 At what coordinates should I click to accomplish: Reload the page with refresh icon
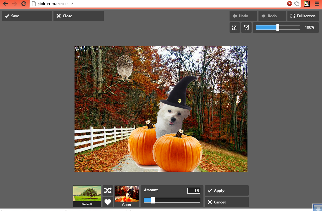click(x=24, y=3)
